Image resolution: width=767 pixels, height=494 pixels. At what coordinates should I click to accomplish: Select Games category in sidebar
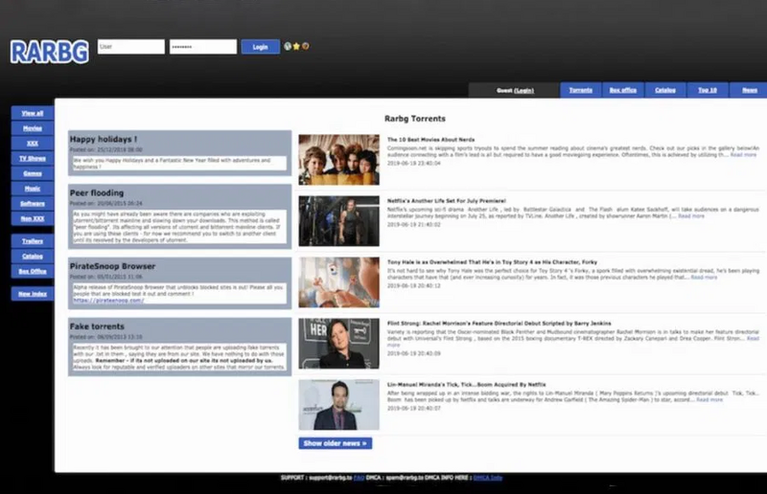click(33, 173)
